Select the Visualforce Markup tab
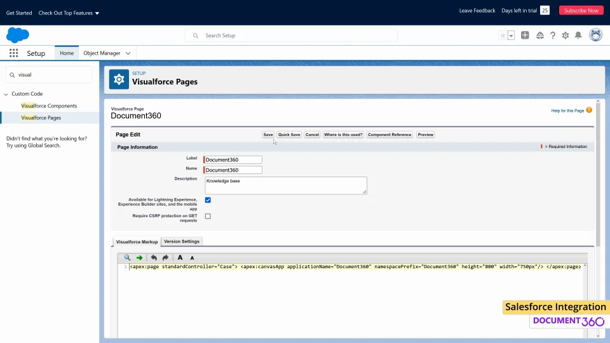The width and height of the screenshot is (610, 343). click(x=137, y=241)
